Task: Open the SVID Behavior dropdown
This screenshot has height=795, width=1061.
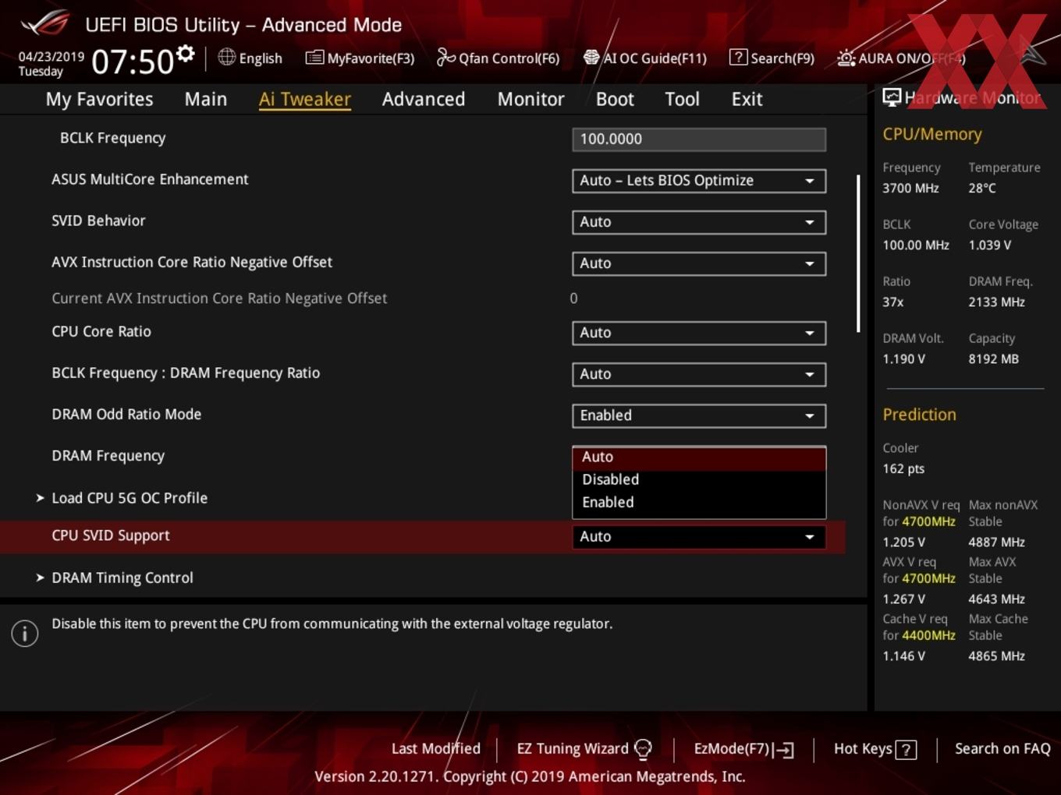Action: [x=699, y=222]
